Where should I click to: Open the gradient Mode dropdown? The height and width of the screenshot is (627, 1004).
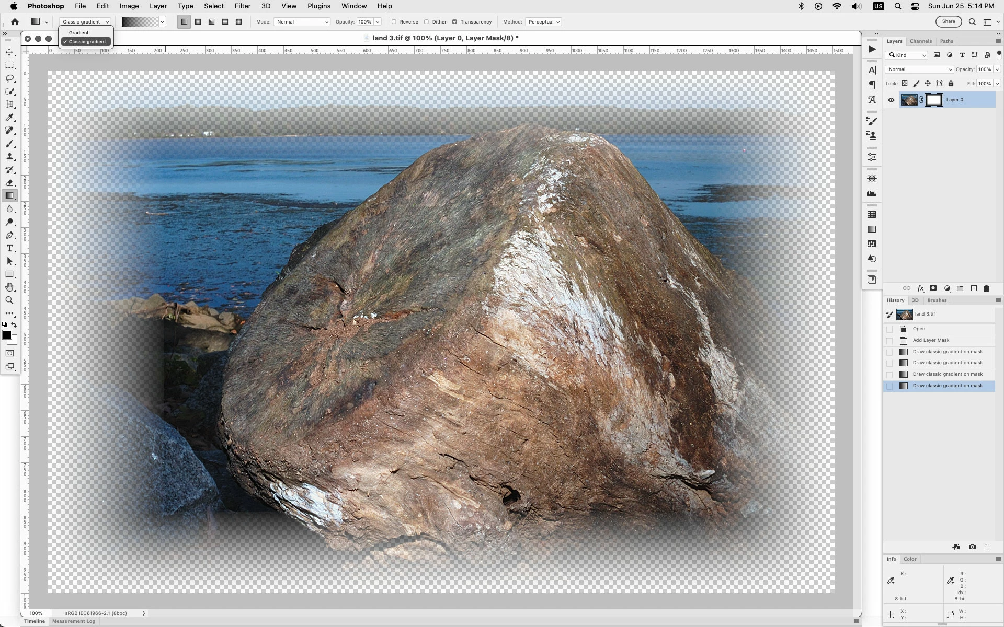[302, 22]
